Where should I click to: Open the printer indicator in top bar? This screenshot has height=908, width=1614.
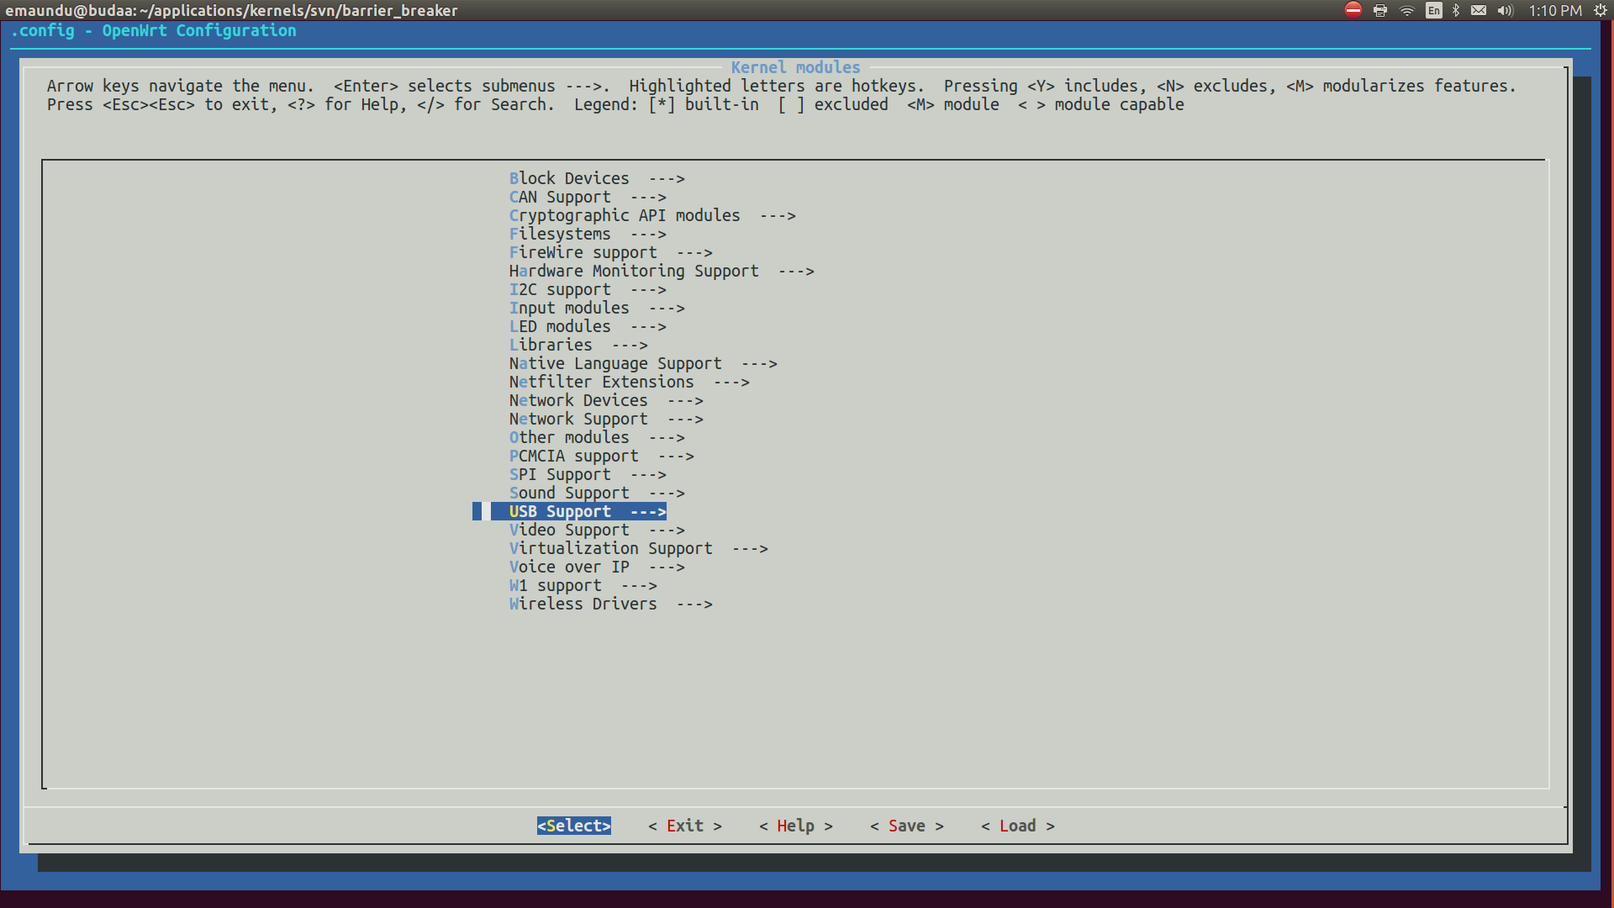[x=1380, y=10]
